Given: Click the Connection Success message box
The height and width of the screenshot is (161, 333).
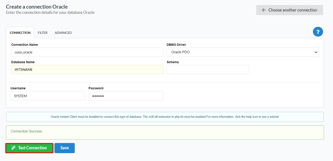Looking at the screenshot, I should pos(165,133).
